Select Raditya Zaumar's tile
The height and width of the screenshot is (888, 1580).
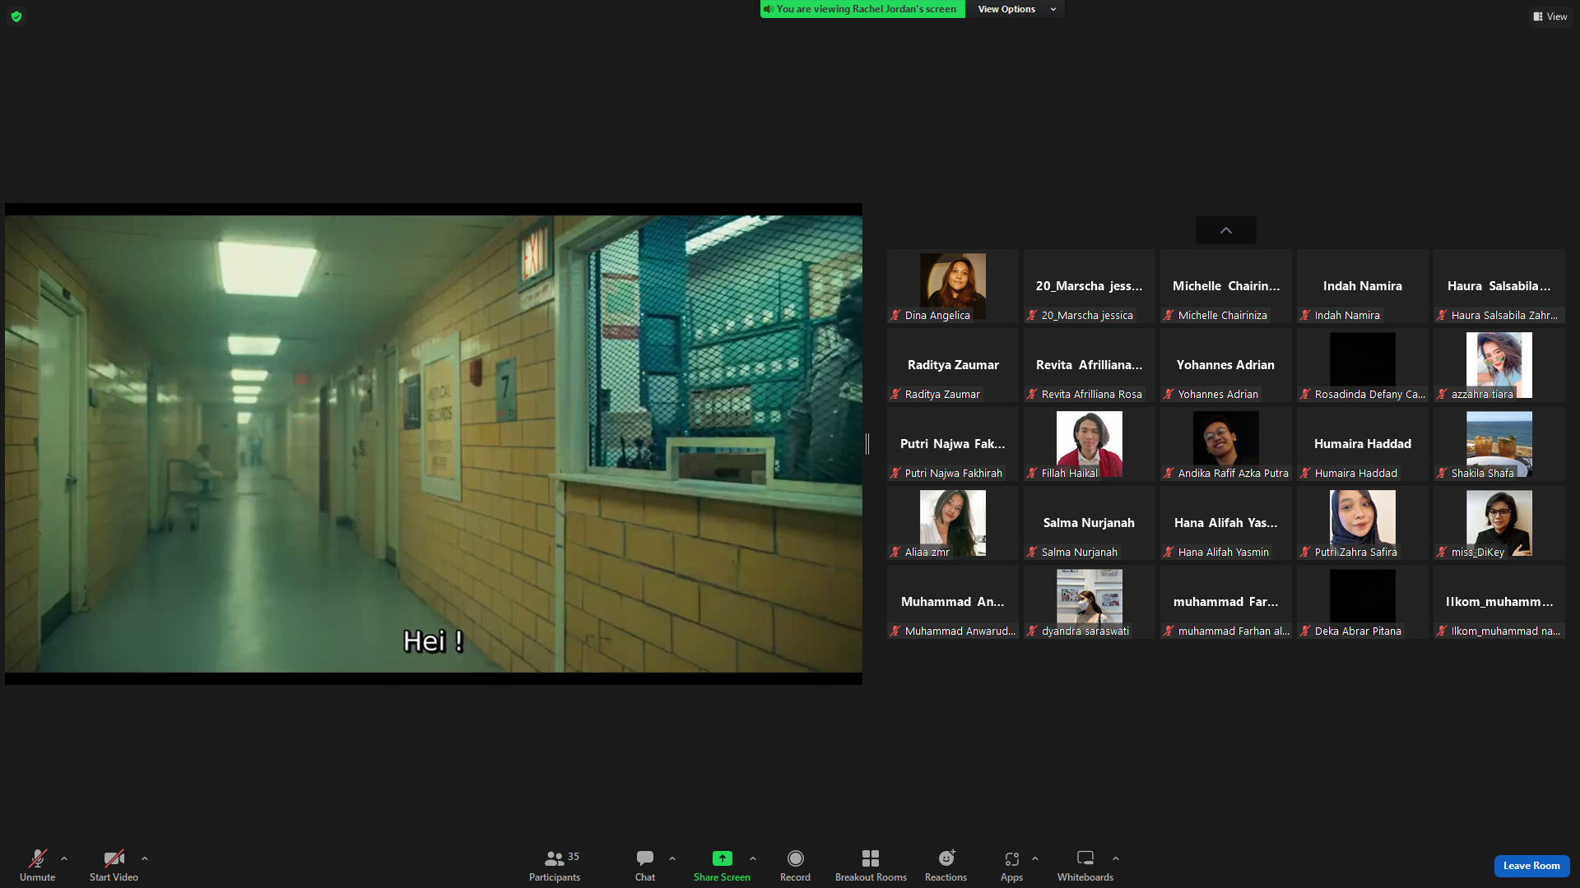953,365
